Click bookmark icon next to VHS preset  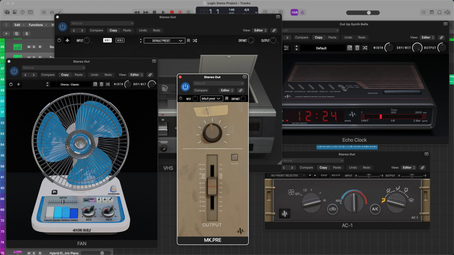[188, 40]
